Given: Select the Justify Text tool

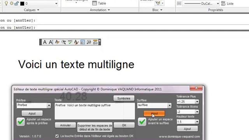Looking at the screenshot, I should pyautogui.click(x=89, y=42).
